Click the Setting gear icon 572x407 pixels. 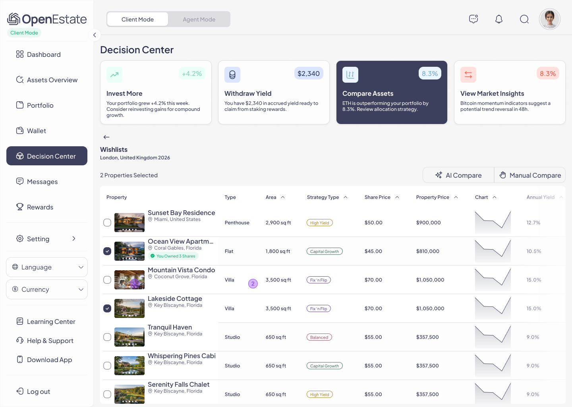pyautogui.click(x=20, y=238)
